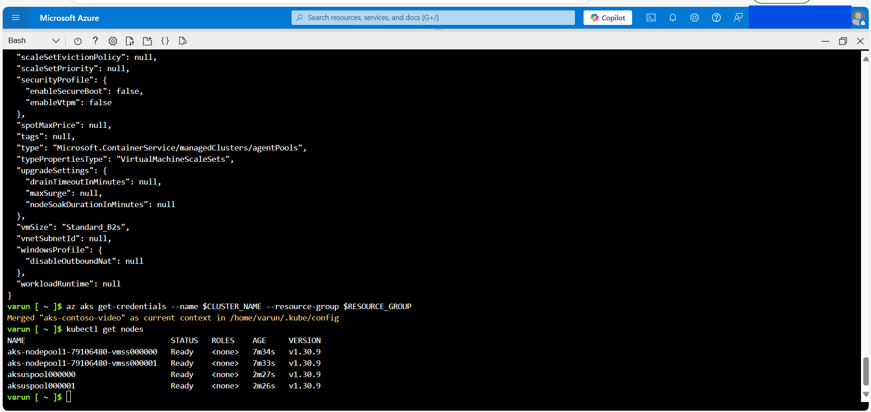871x412 pixels.
Task: Click the VERSION column header
Action: click(305, 340)
